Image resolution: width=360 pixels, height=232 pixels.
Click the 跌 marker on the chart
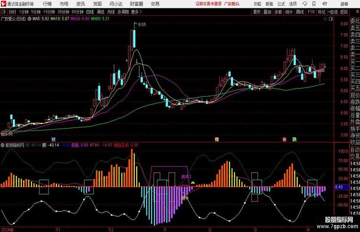294,139
